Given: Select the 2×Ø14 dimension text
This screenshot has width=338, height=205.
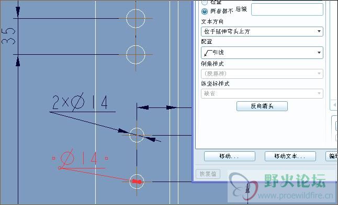Looking at the screenshot, I should point(80,102).
